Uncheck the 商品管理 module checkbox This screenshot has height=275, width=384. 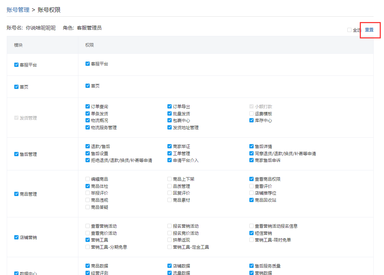click(x=16, y=194)
